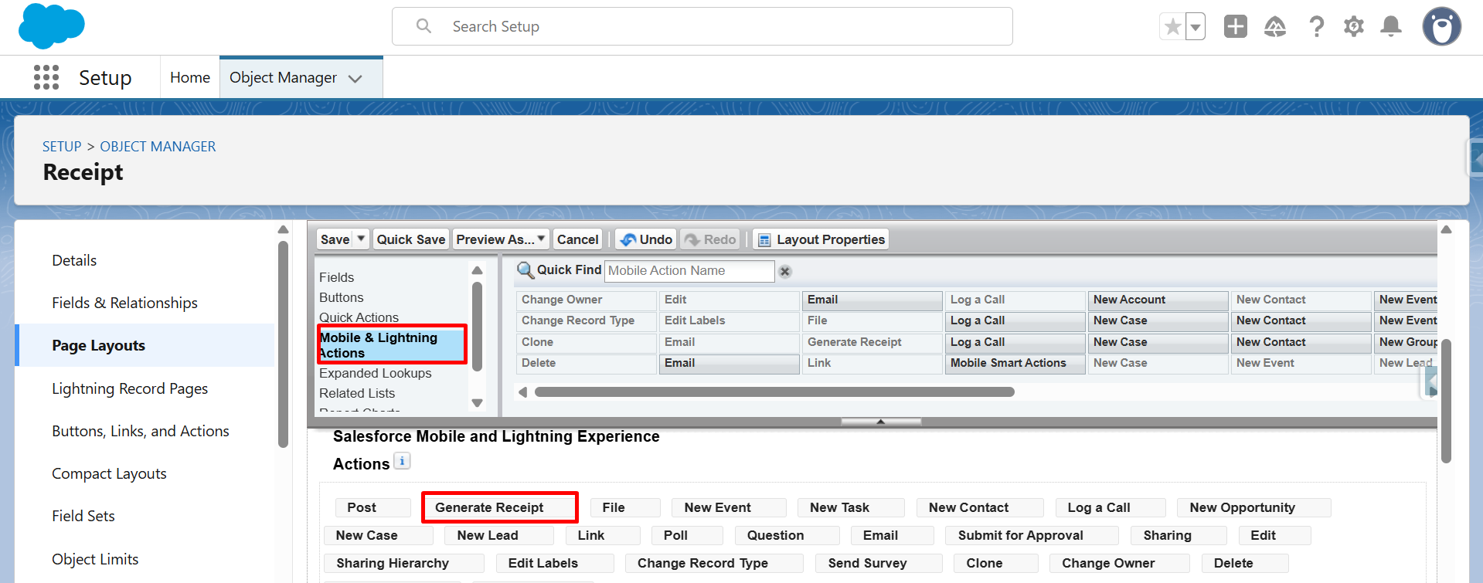
Task: Expand the Save button dropdown arrow
Action: point(361,239)
